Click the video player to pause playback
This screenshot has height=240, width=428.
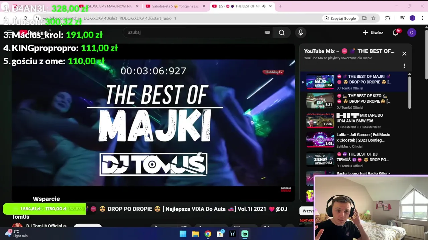[153, 123]
